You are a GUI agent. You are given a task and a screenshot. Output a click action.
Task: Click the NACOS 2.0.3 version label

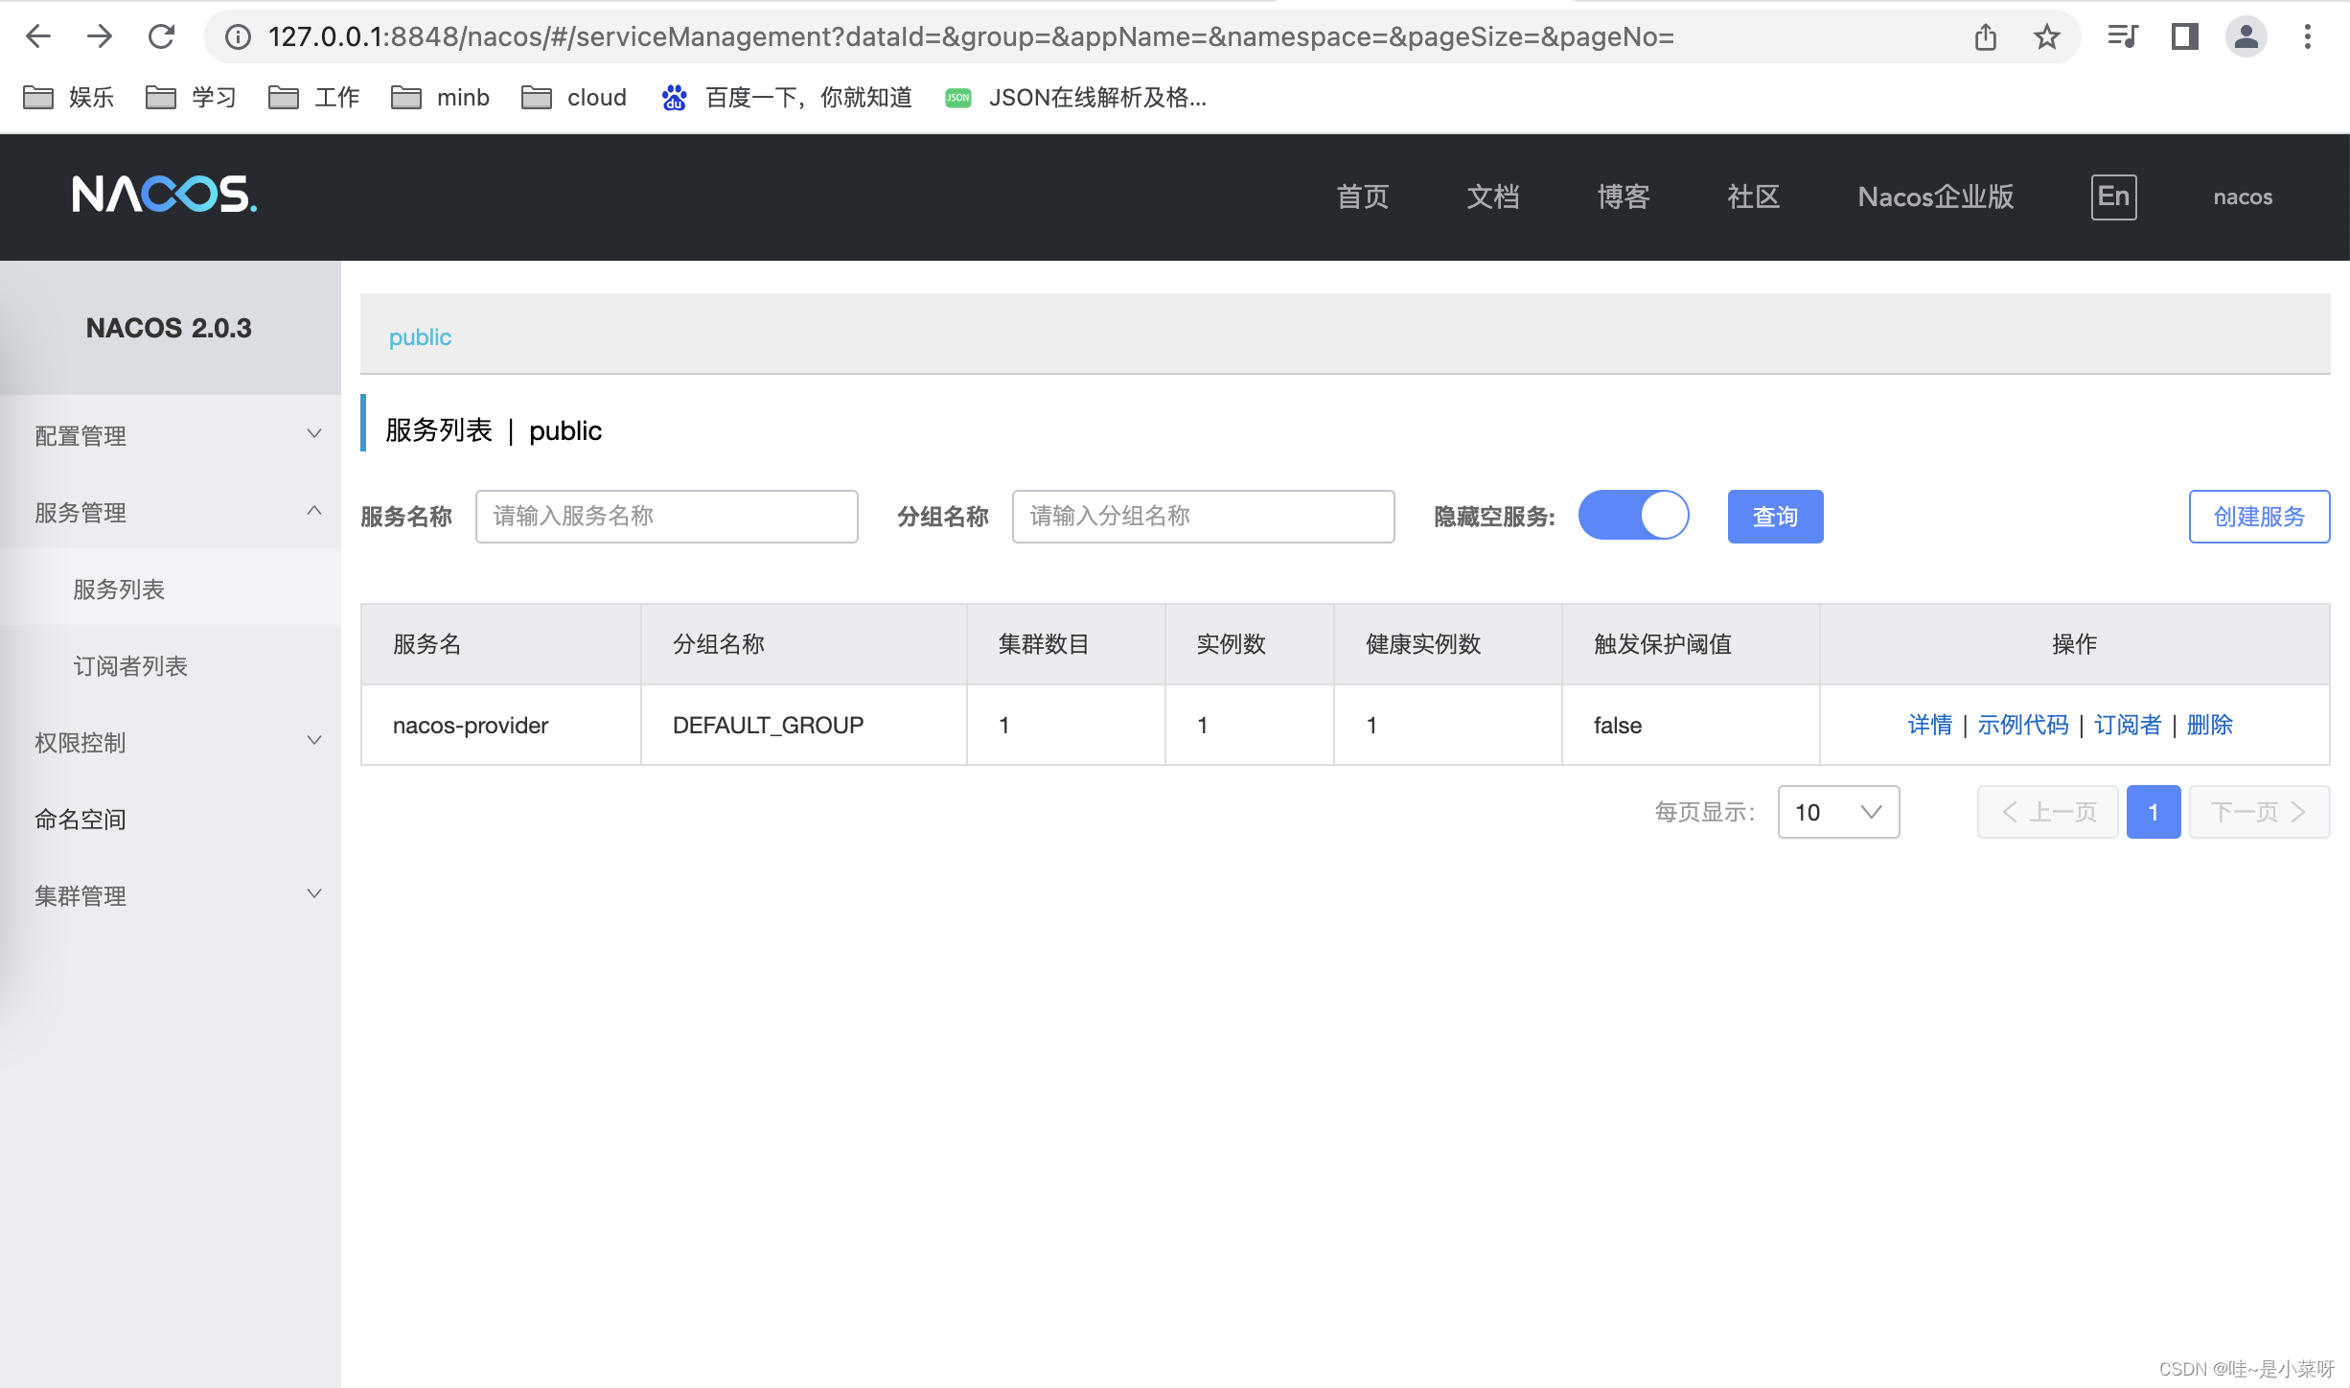click(169, 328)
